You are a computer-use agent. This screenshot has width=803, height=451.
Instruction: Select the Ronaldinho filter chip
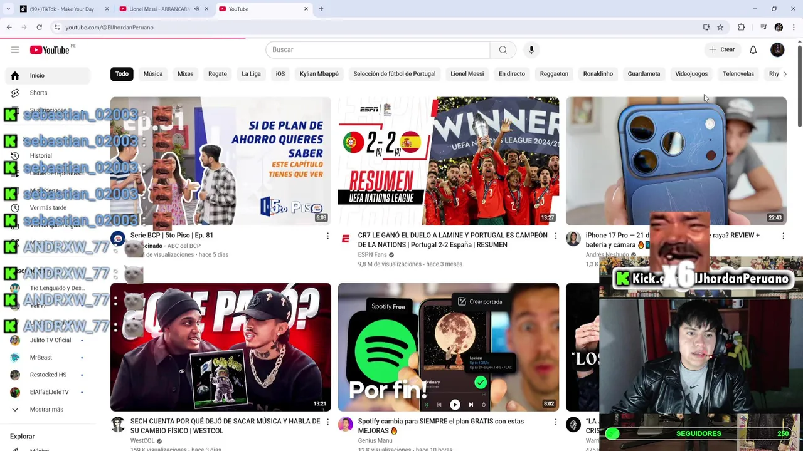click(598, 74)
